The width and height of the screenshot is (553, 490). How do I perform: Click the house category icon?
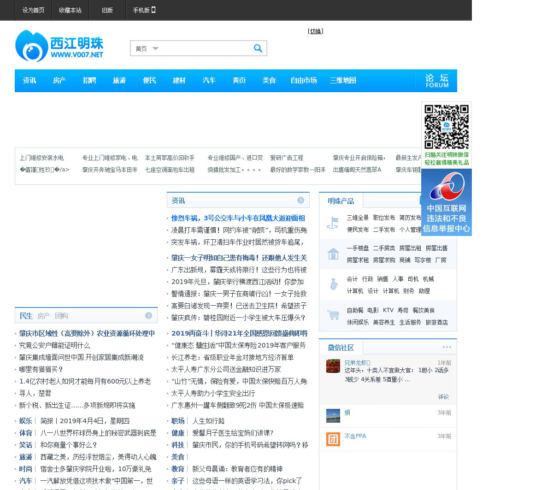(x=333, y=254)
